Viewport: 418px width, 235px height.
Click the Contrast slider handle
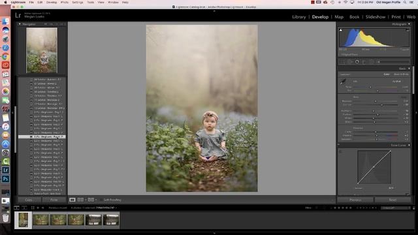click(381, 104)
